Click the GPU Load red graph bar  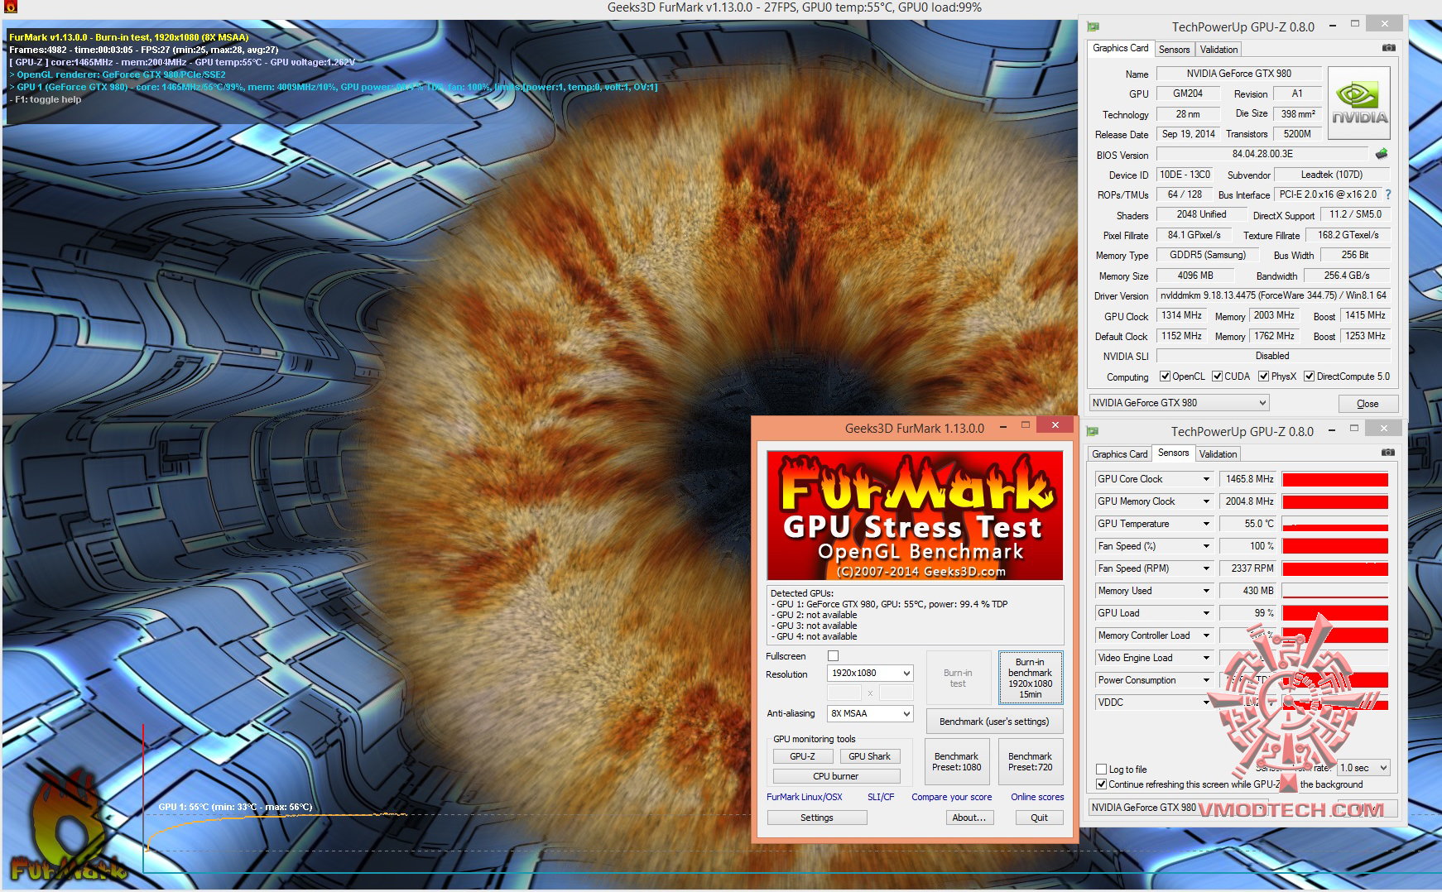[x=1335, y=613]
